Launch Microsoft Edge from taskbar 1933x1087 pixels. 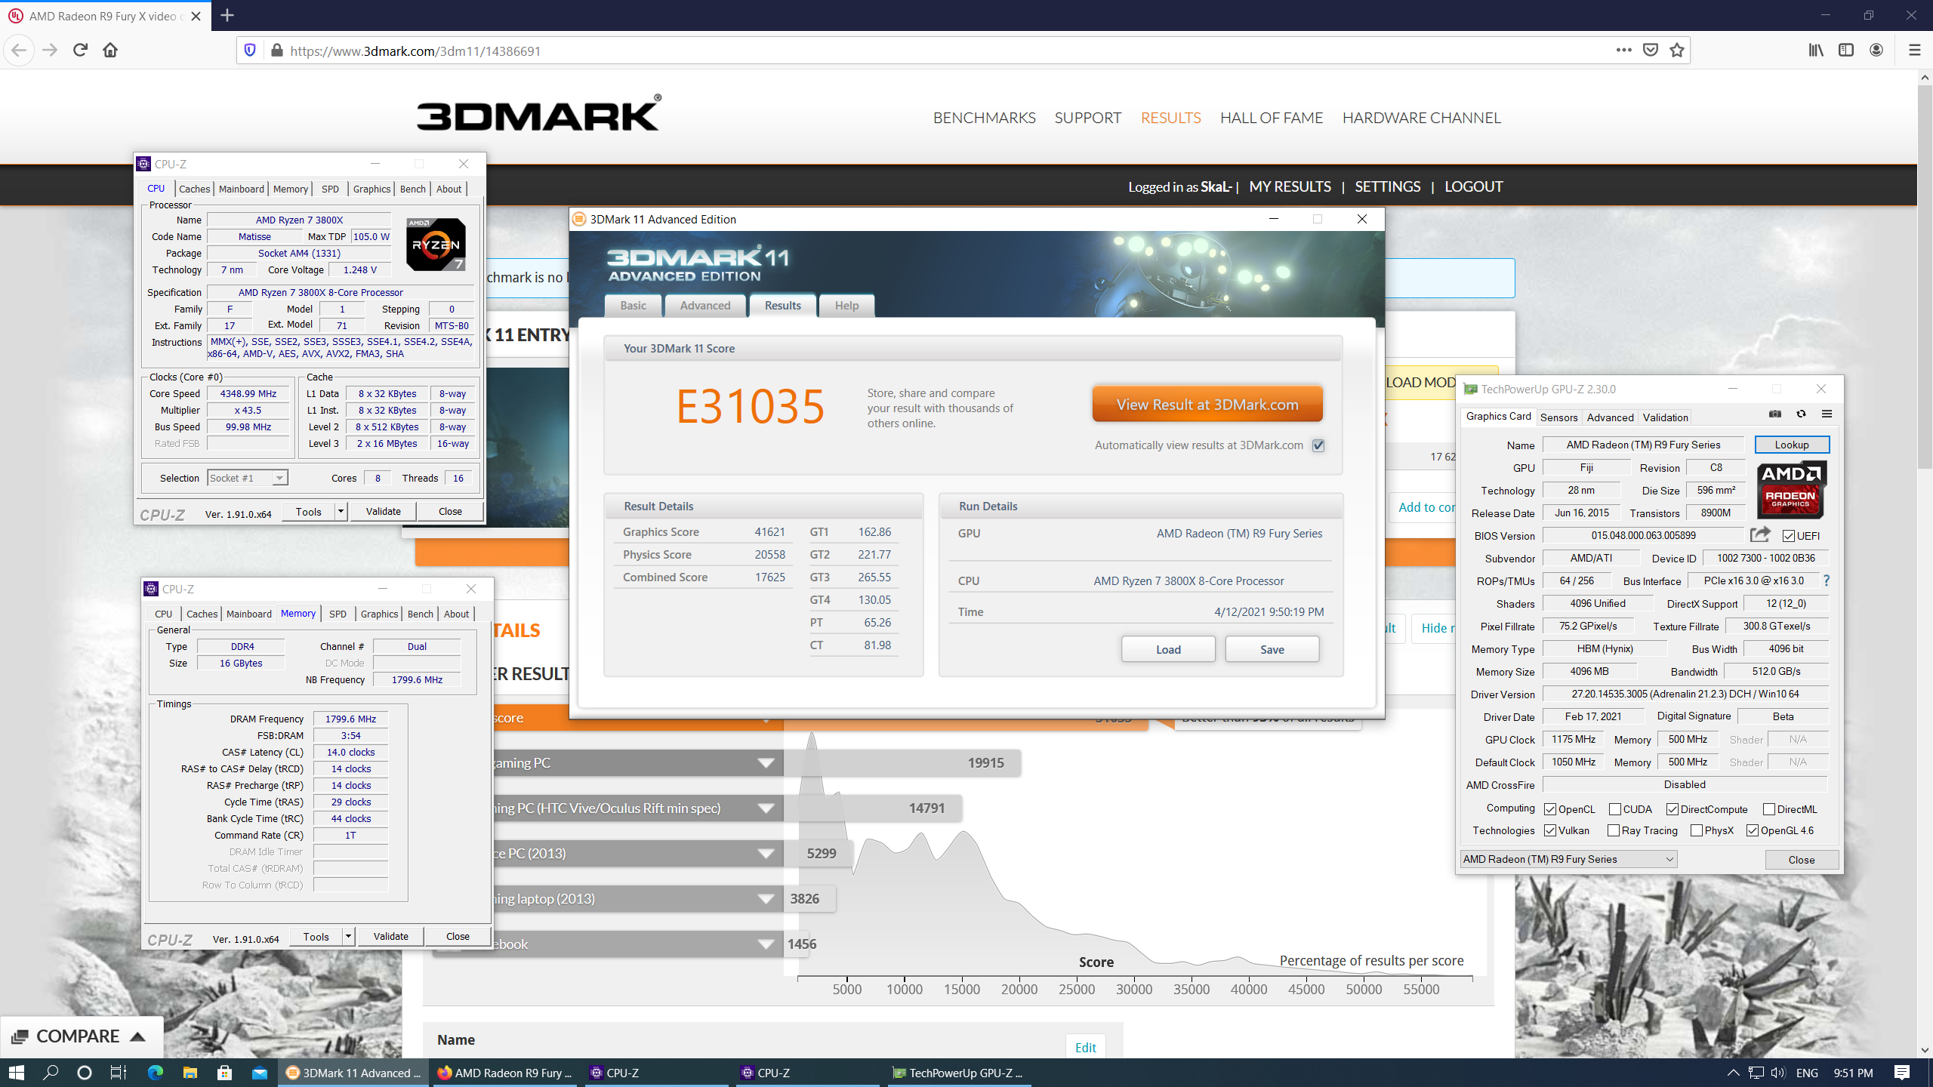pyautogui.click(x=156, y=1073)
